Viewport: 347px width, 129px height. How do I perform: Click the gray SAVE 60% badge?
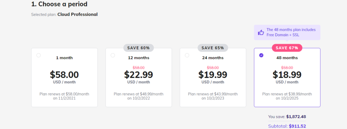coord(139,48)
